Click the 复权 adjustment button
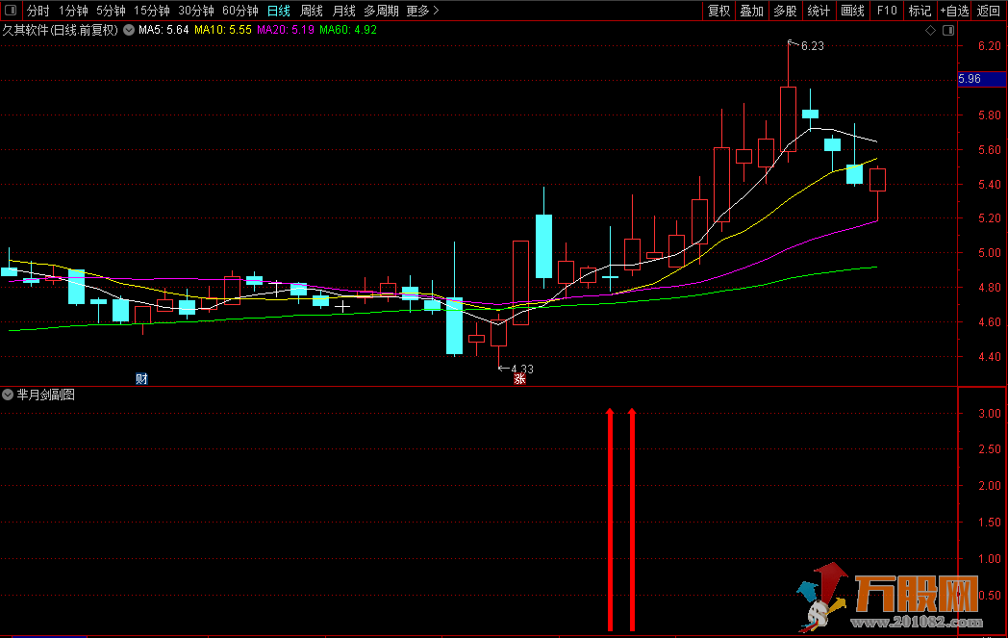 718,11
